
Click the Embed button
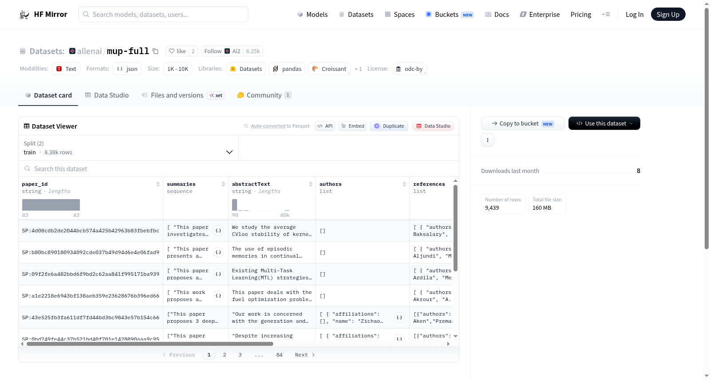coord(352,126)
